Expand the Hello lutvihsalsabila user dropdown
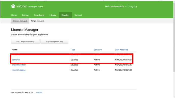This screenshot has width=175, height=99. [116, 6]
